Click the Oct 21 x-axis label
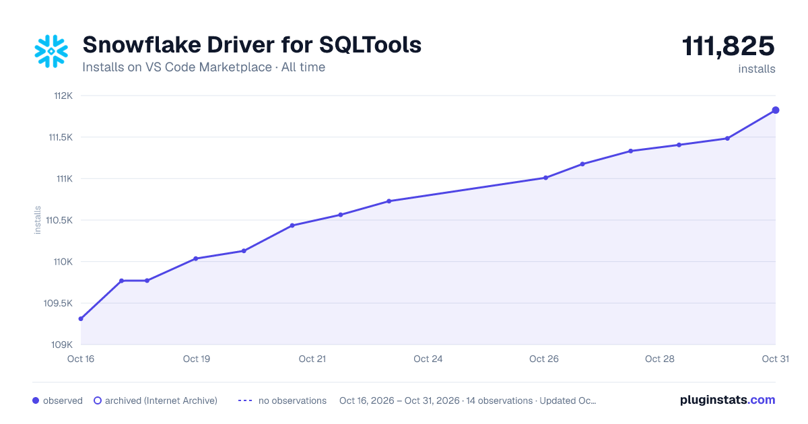808x424 pixels. pos(312,359)
